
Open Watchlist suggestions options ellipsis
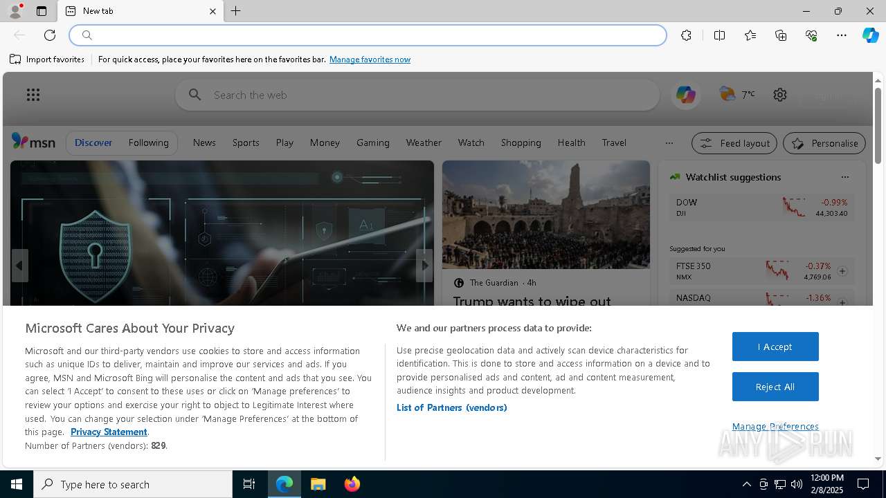[844, 177]
